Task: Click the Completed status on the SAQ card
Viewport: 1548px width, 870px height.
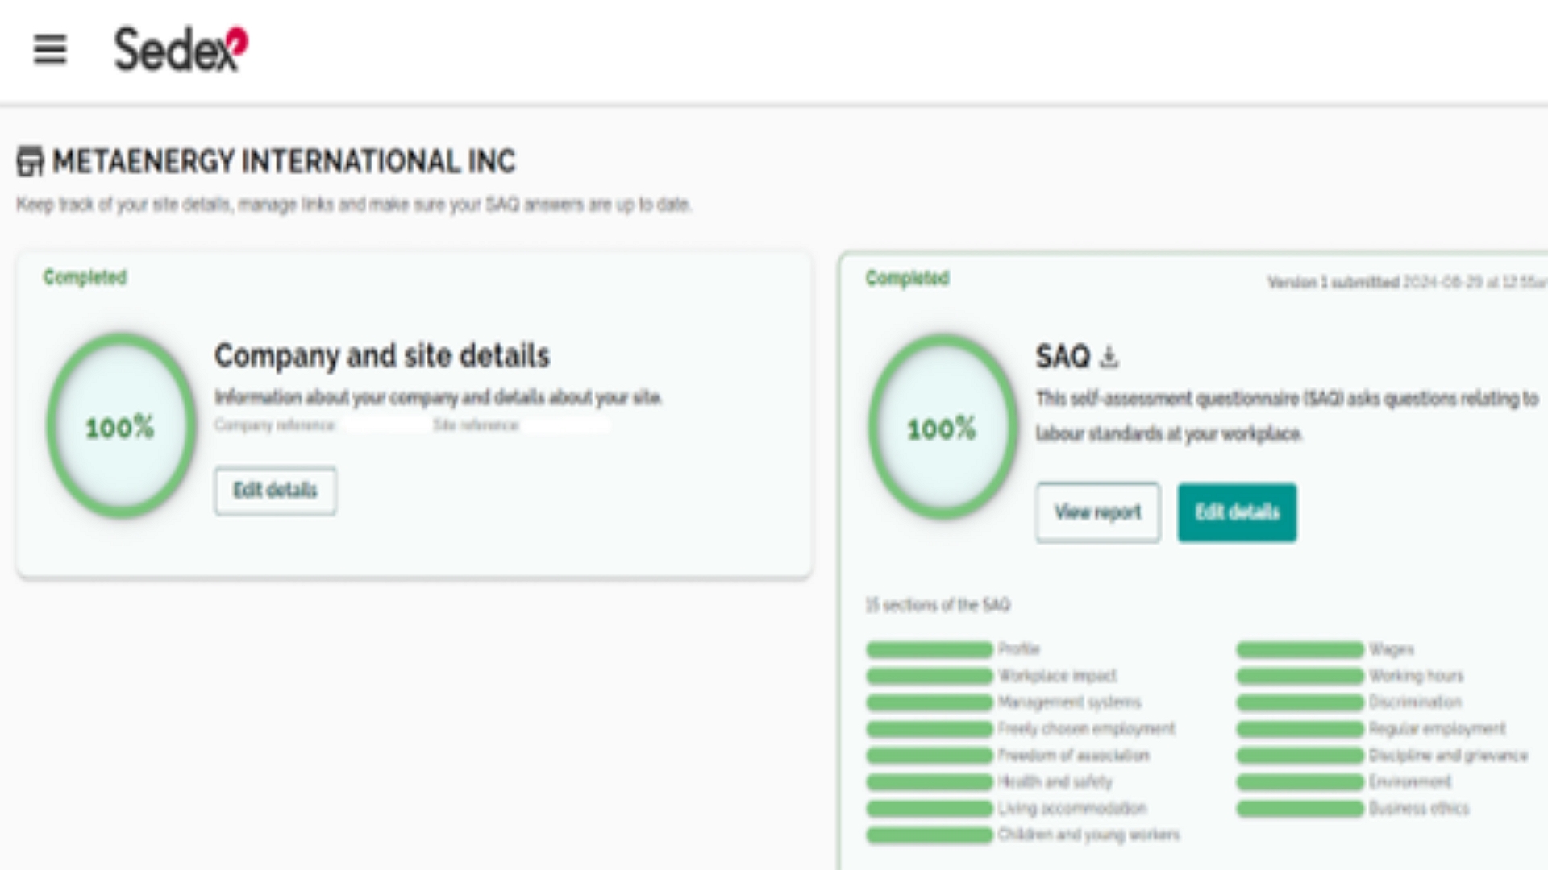Action: coord(907,278)
